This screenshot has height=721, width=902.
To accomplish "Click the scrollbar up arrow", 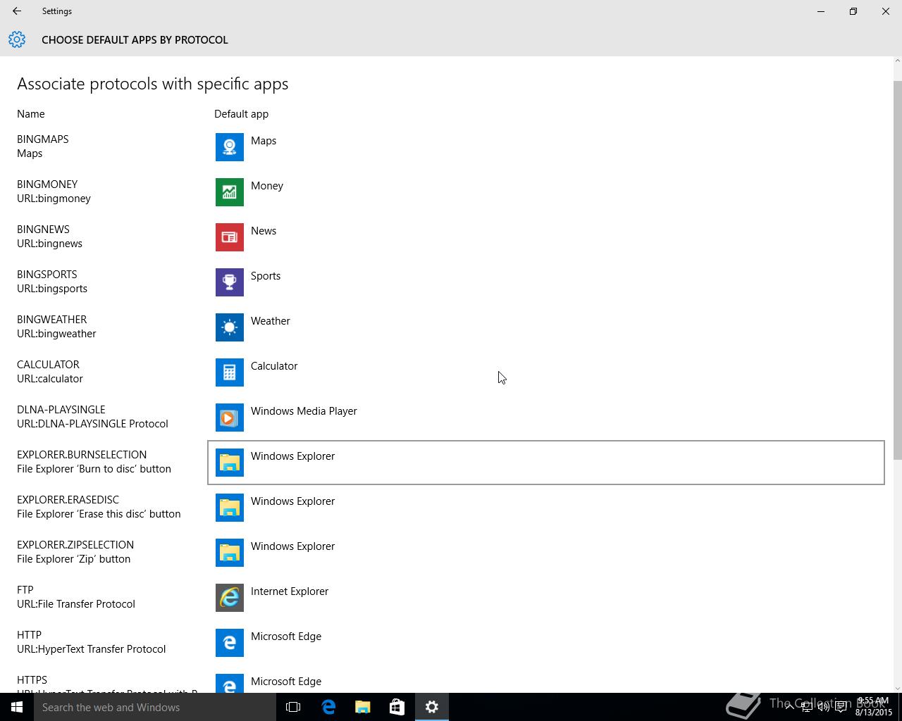I will click(897, 61).
